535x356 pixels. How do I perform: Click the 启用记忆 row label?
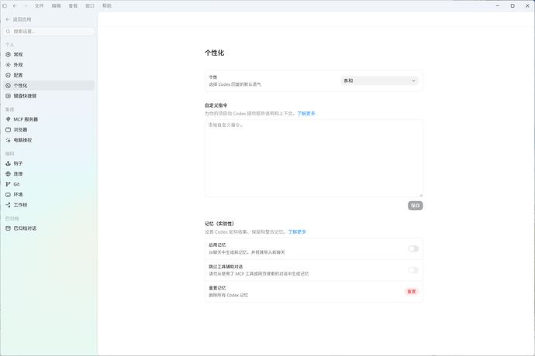[x=217, y=245]
